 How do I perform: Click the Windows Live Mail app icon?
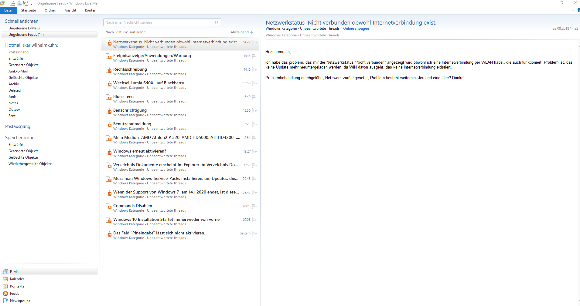[2, 3]
